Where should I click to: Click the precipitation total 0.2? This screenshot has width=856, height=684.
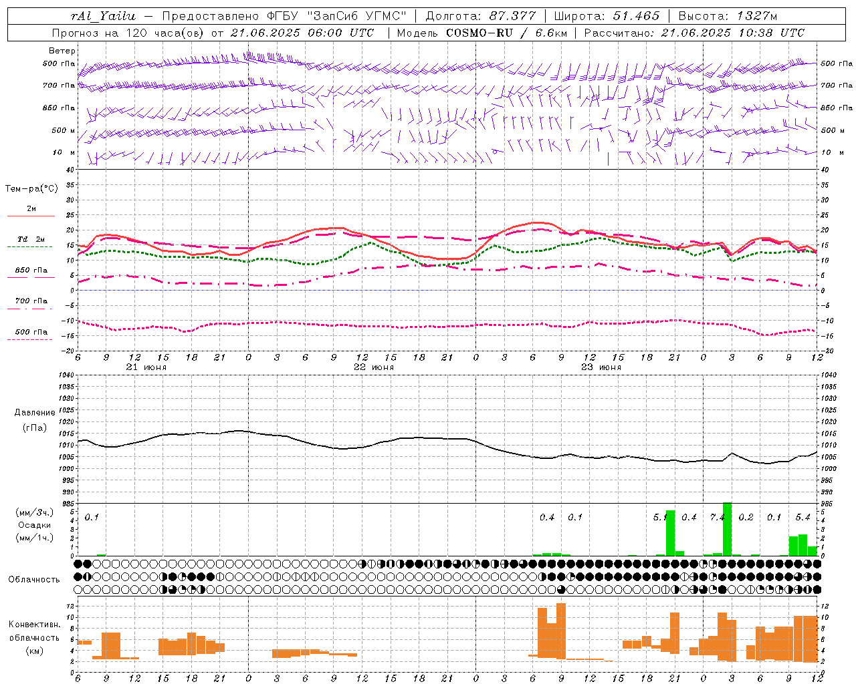coord(746,518)
